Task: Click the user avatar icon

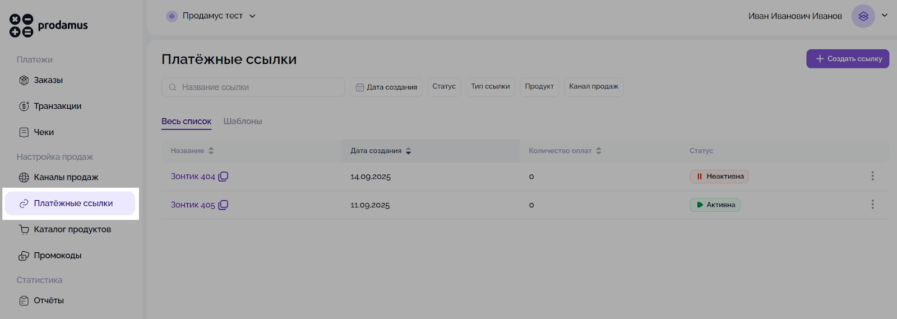Action: 863,16
